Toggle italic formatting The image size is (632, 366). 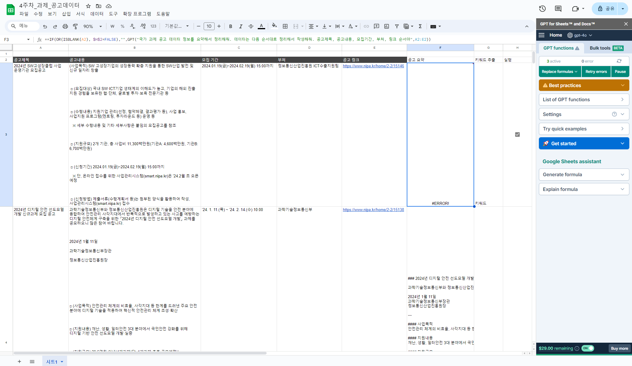point(241,27)
